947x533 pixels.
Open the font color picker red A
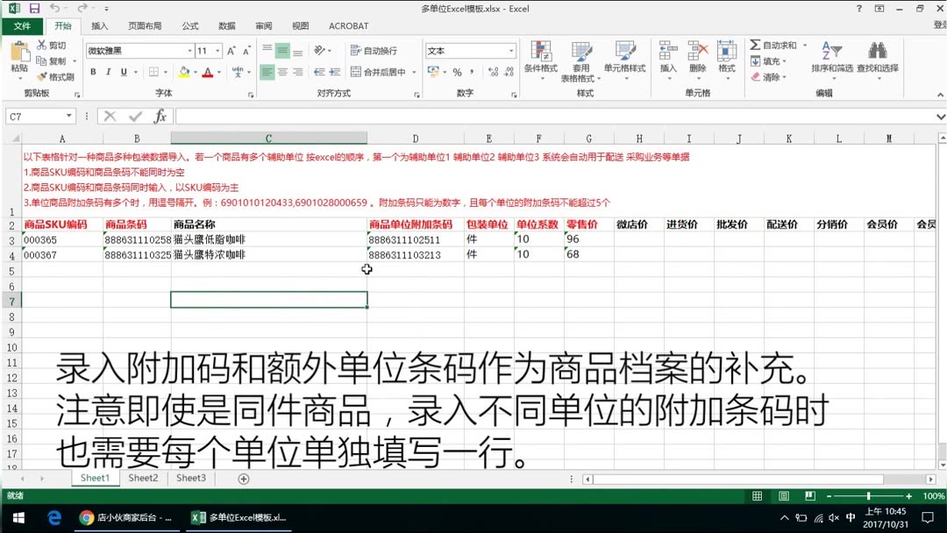(x=208, y=73)
